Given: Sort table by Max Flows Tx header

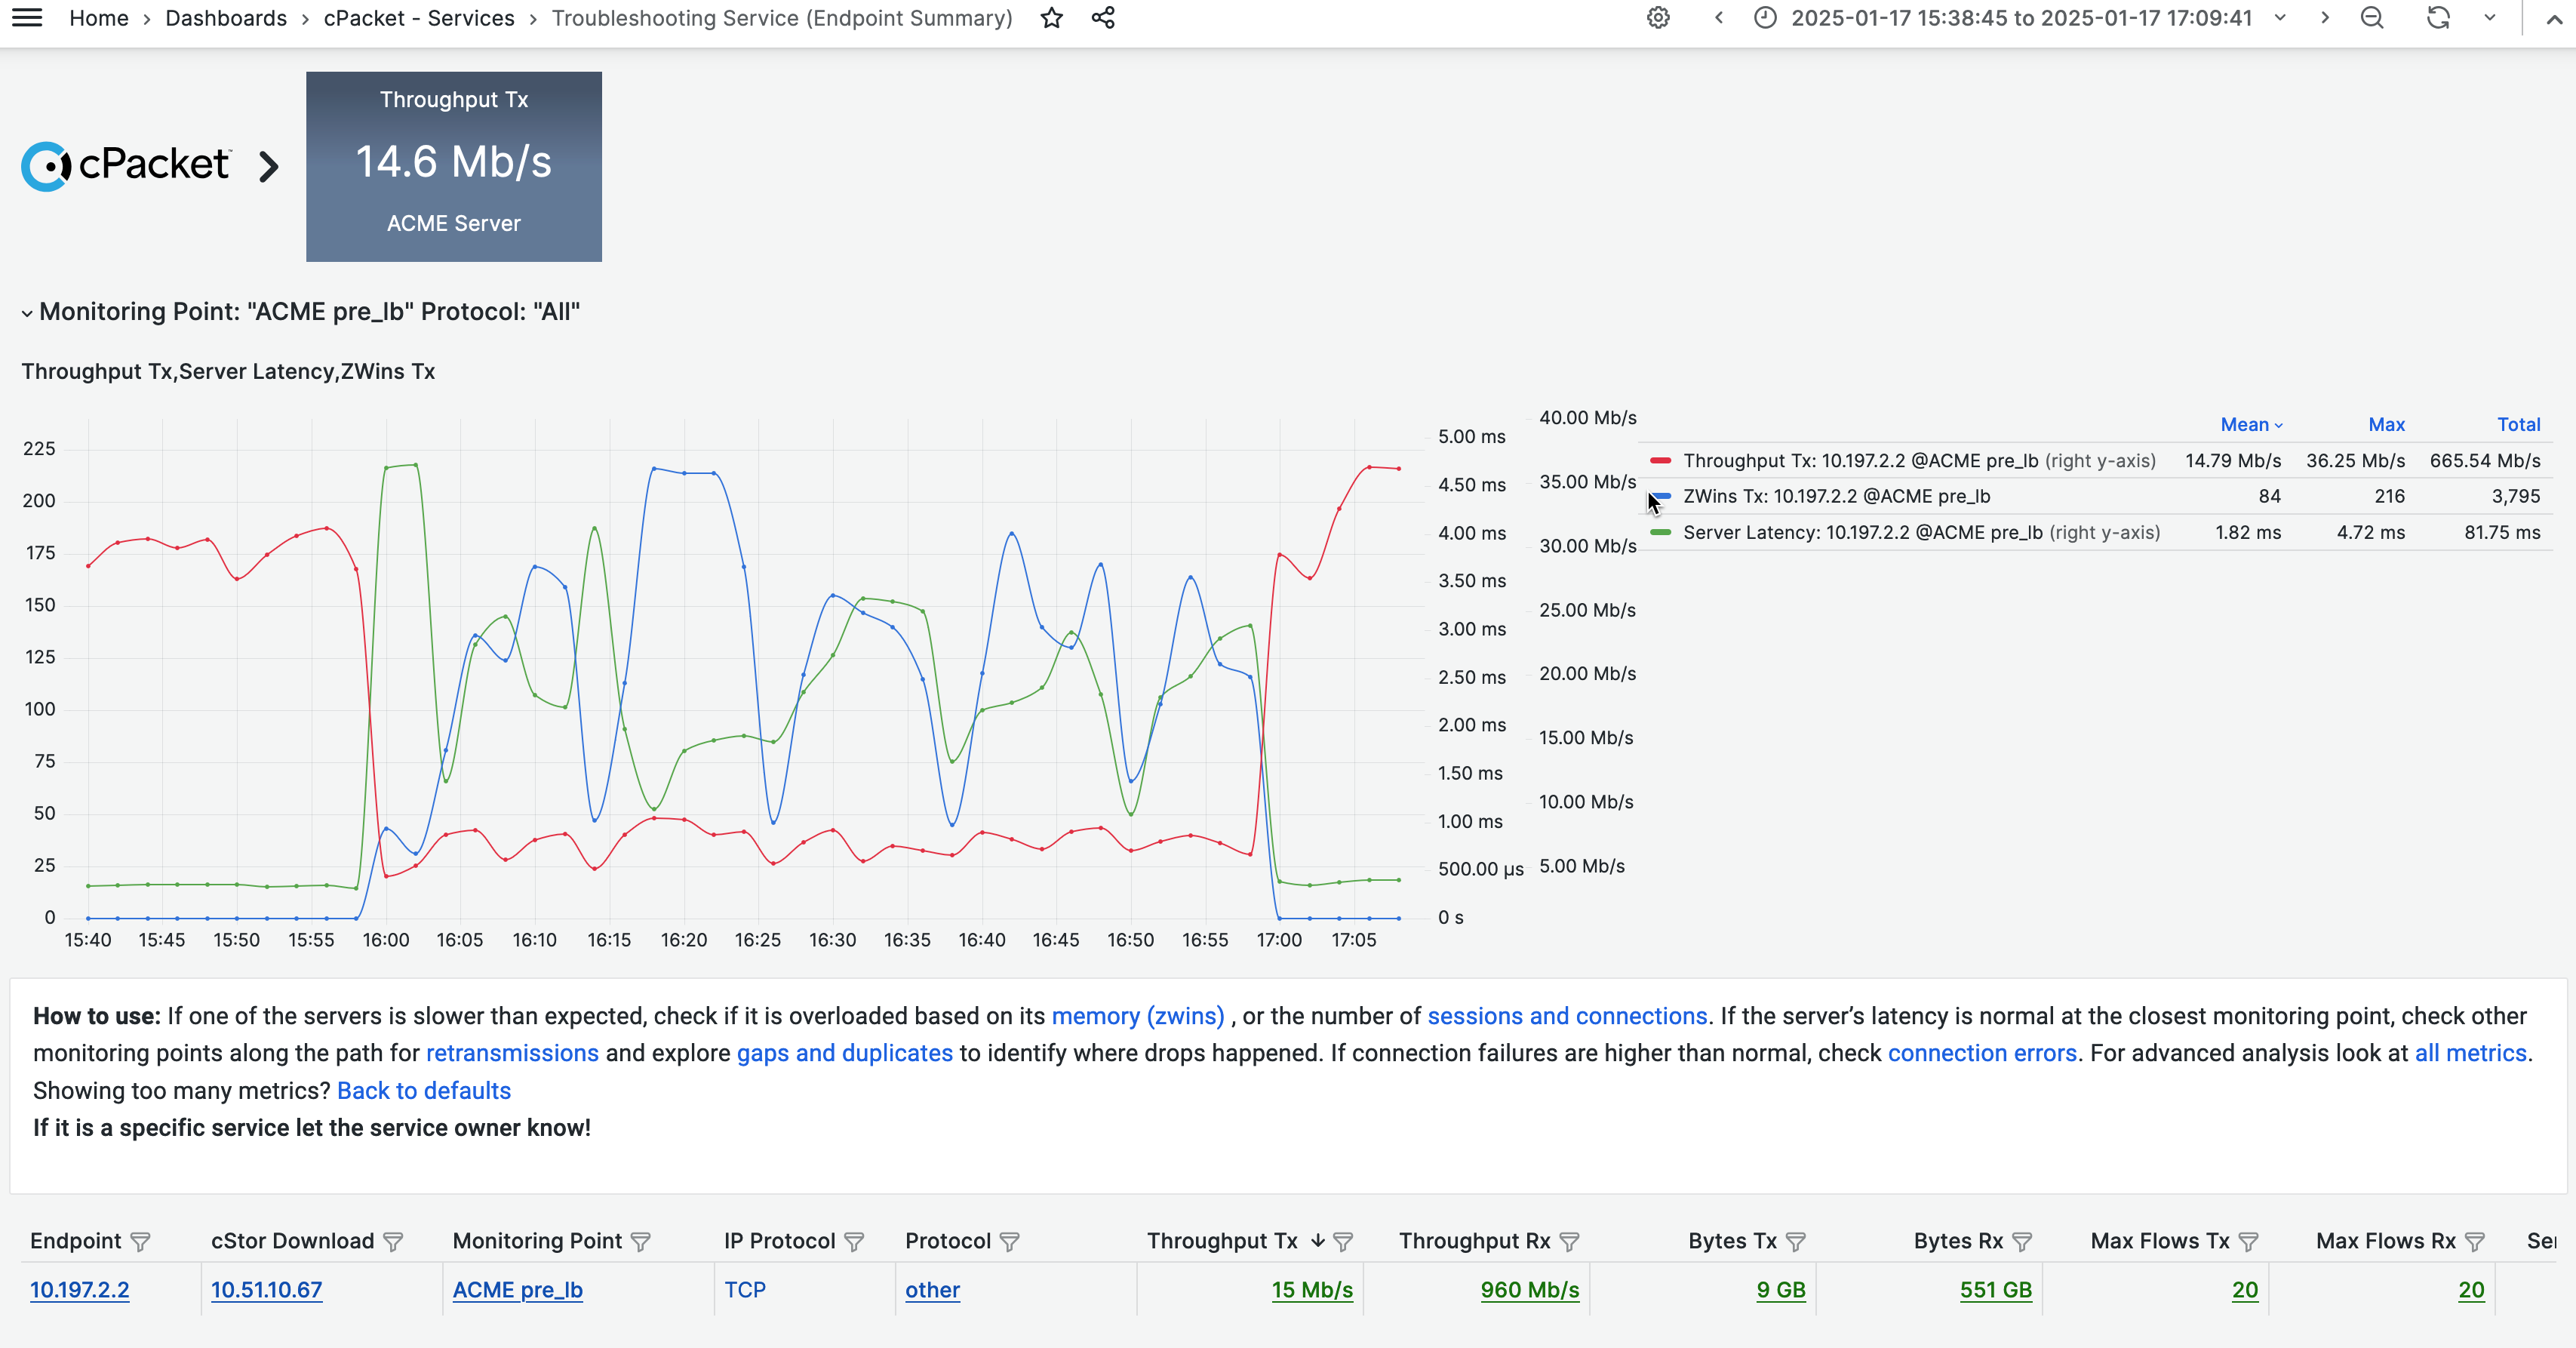Looking at the screenshot, I should click(2160, 1241).
